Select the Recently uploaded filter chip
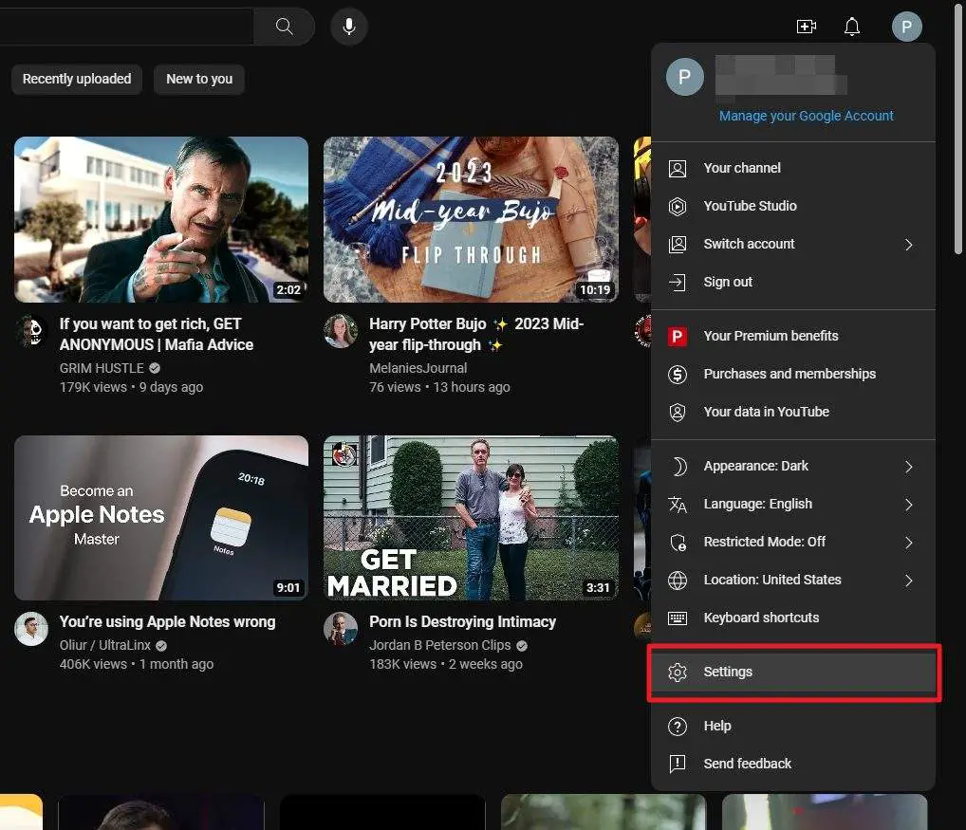 pyautogui.click(x=77, y=80)
